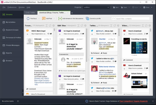Click the Forum column scrollbar

54,30
